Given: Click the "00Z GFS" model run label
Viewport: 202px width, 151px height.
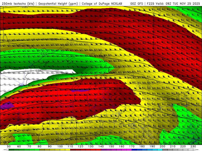Looking at the screenshot, I should click(137, 4).
